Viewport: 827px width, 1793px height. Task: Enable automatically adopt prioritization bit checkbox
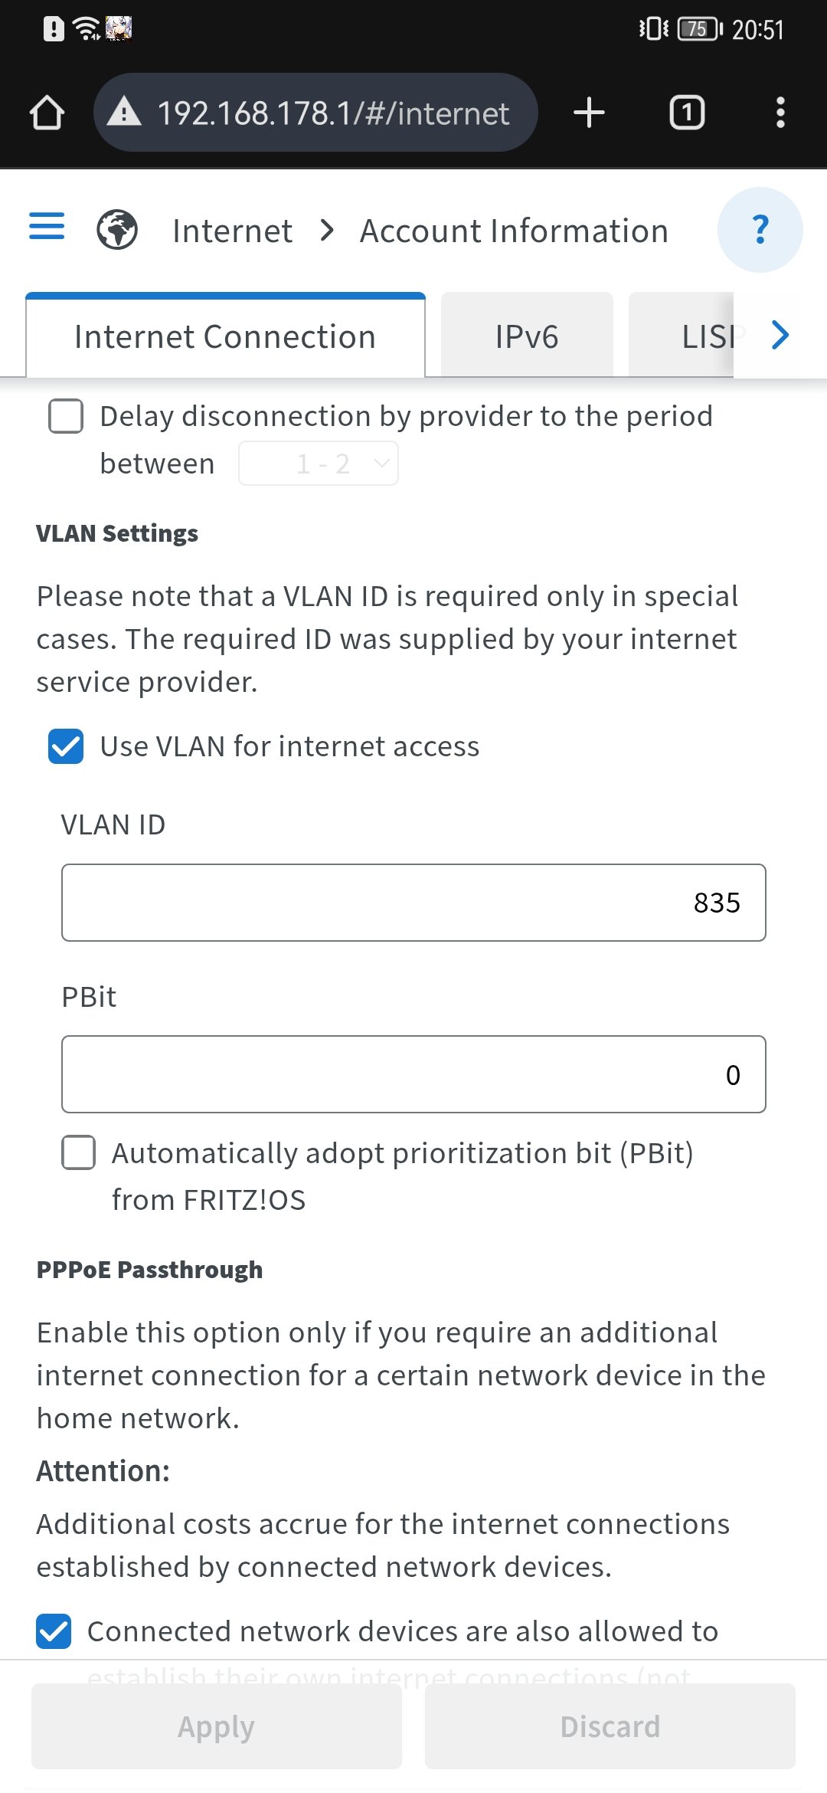79,1152
